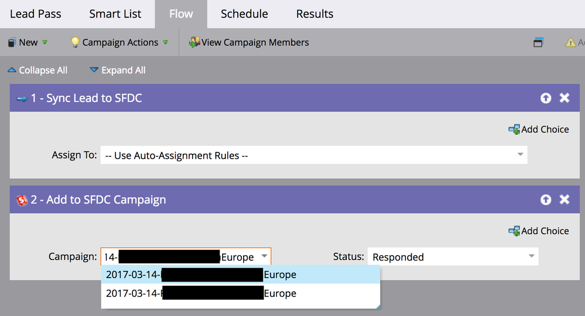Click the Campaign combo box field
Viewport: 585px width, 316px height.
(186, 257)
